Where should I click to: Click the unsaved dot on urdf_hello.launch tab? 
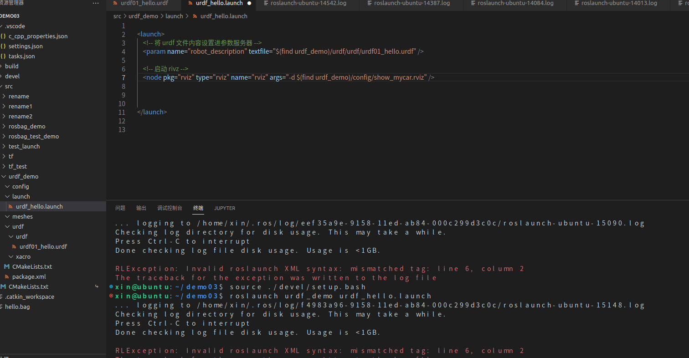pyautogui.click(x=249, y=3)
